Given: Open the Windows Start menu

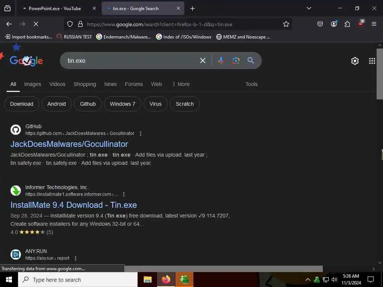Looking at the screenshot, I should click(9, 280).
